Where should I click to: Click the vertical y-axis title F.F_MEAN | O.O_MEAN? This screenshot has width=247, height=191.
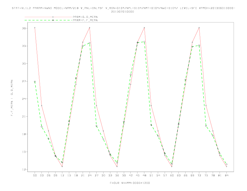point(12,98)
